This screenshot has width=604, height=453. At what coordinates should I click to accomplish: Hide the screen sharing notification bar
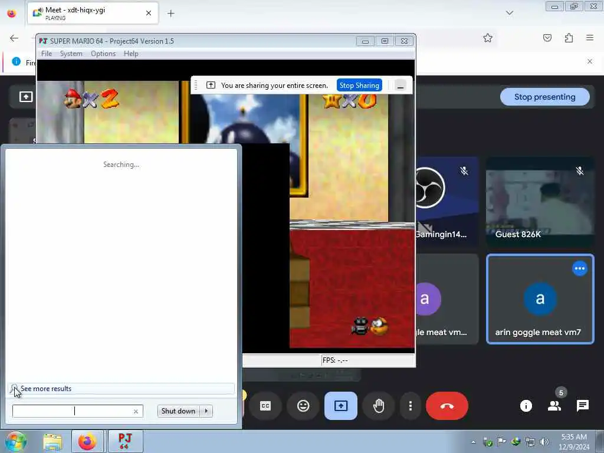coord(401,86)
